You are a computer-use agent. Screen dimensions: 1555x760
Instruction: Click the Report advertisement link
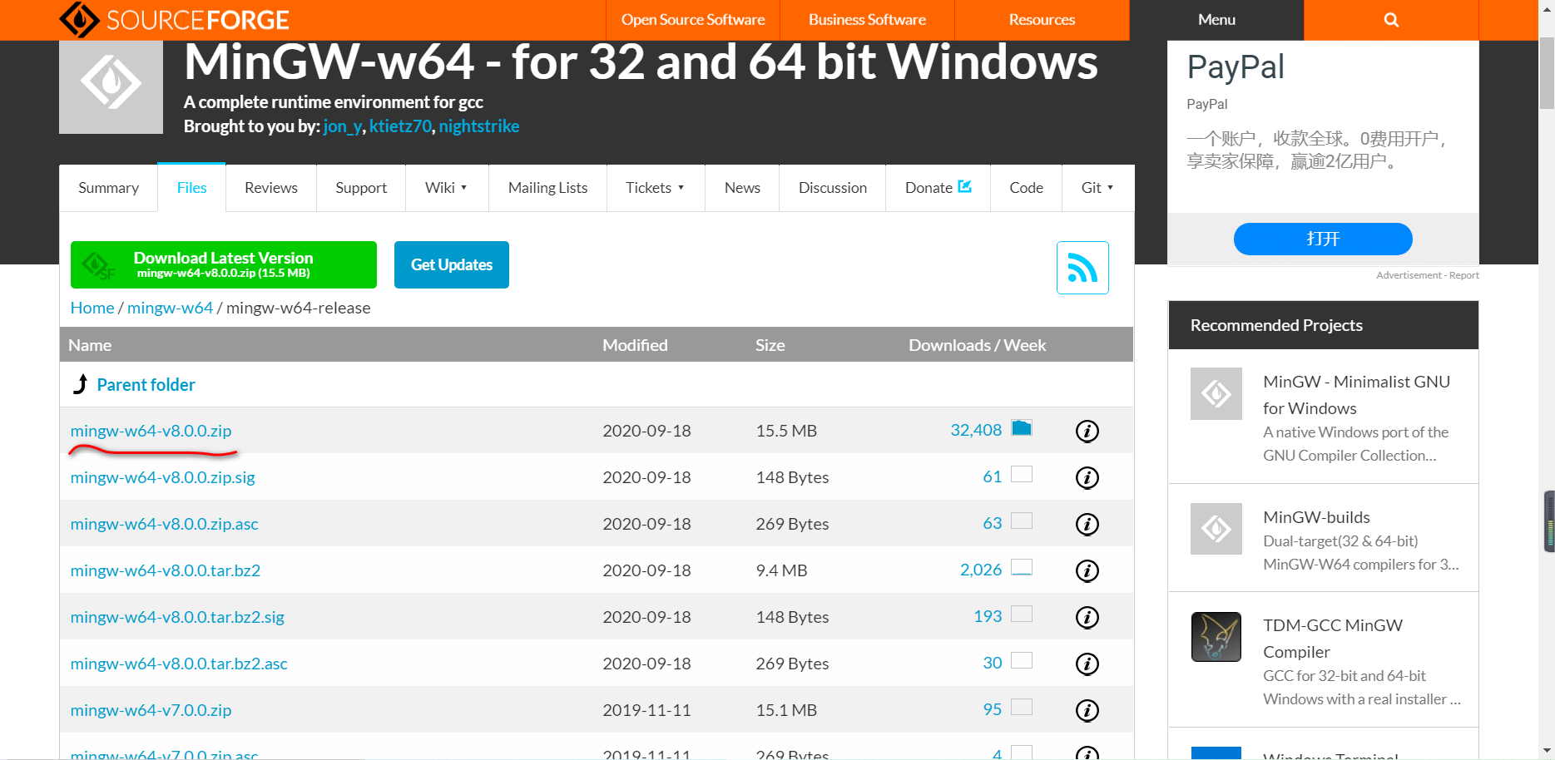pyautogui.click(x=1464, y=275)
